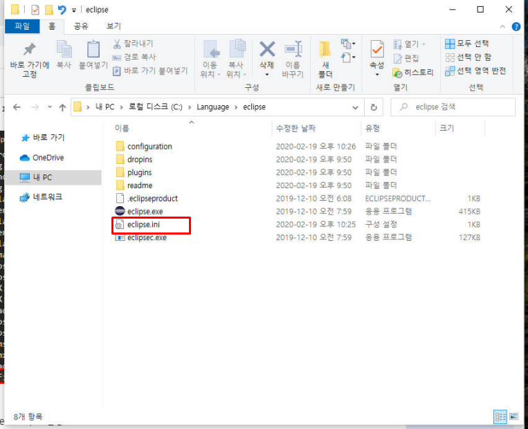Open the Move to (이동 위치) dropdown

pos(210,60)
